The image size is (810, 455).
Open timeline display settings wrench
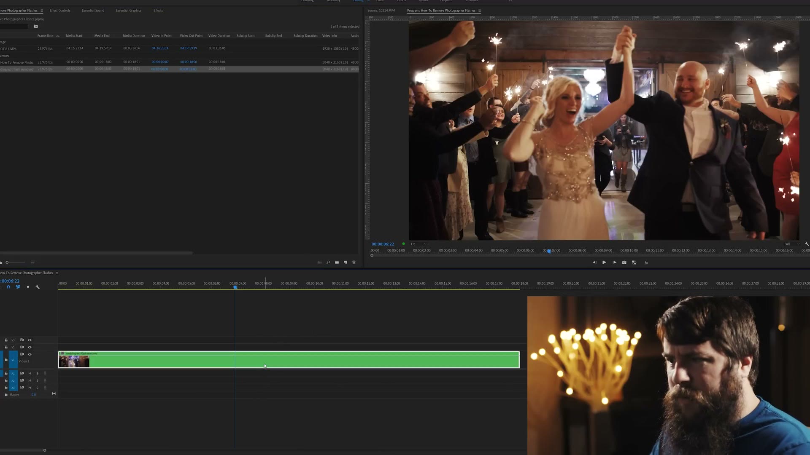coord(38,287)
